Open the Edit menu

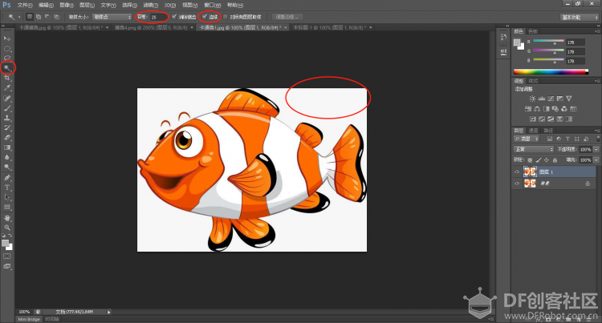46,5
